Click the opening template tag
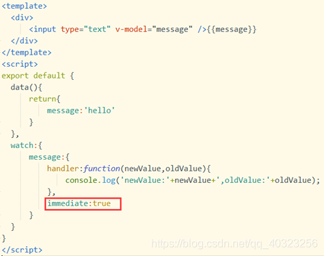Viewport: 324px width, 256px height. [24, 6]
